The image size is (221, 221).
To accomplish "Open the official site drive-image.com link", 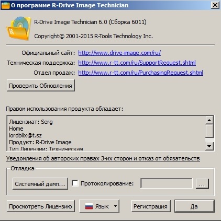I will coord(119,53).
